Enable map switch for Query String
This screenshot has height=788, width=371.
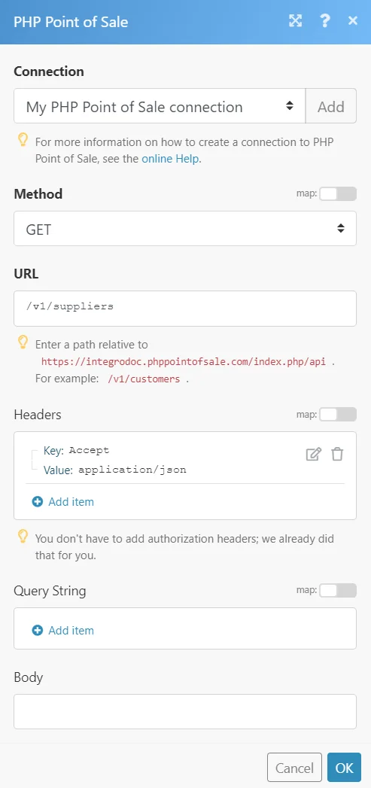click(x=338, y=590)
